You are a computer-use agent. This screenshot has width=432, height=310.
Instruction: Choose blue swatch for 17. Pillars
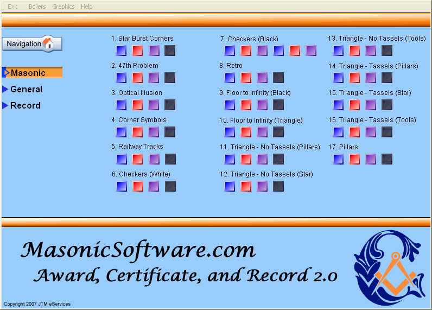tap(338, 159)
